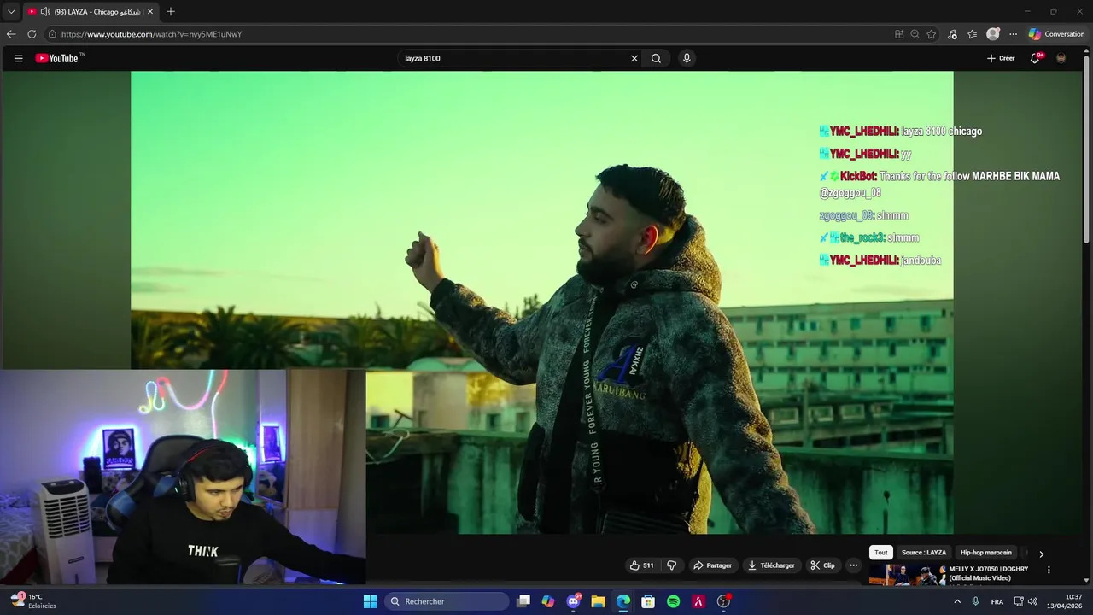Open the YouTube notifications bell
Screen dimensions: 1093x615
click(1035, 58)
